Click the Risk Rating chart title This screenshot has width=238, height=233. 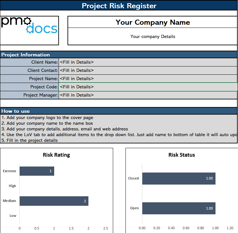[56, 155]
